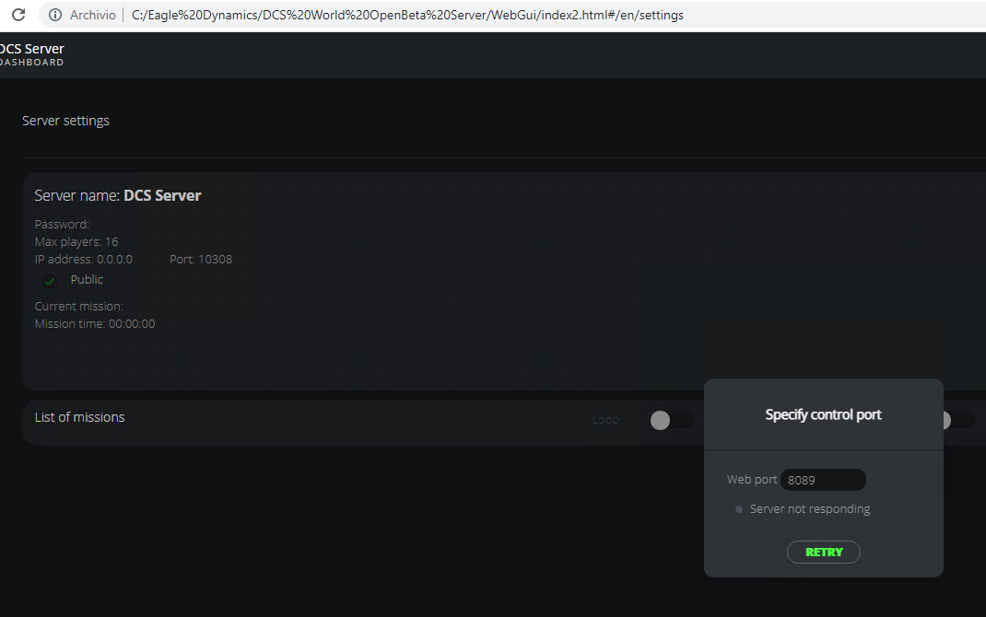The height and width of the screenshot is (617, 986).
Task: Select the IP address: 0.0.0.0 text
Action: tap(84, 260)
